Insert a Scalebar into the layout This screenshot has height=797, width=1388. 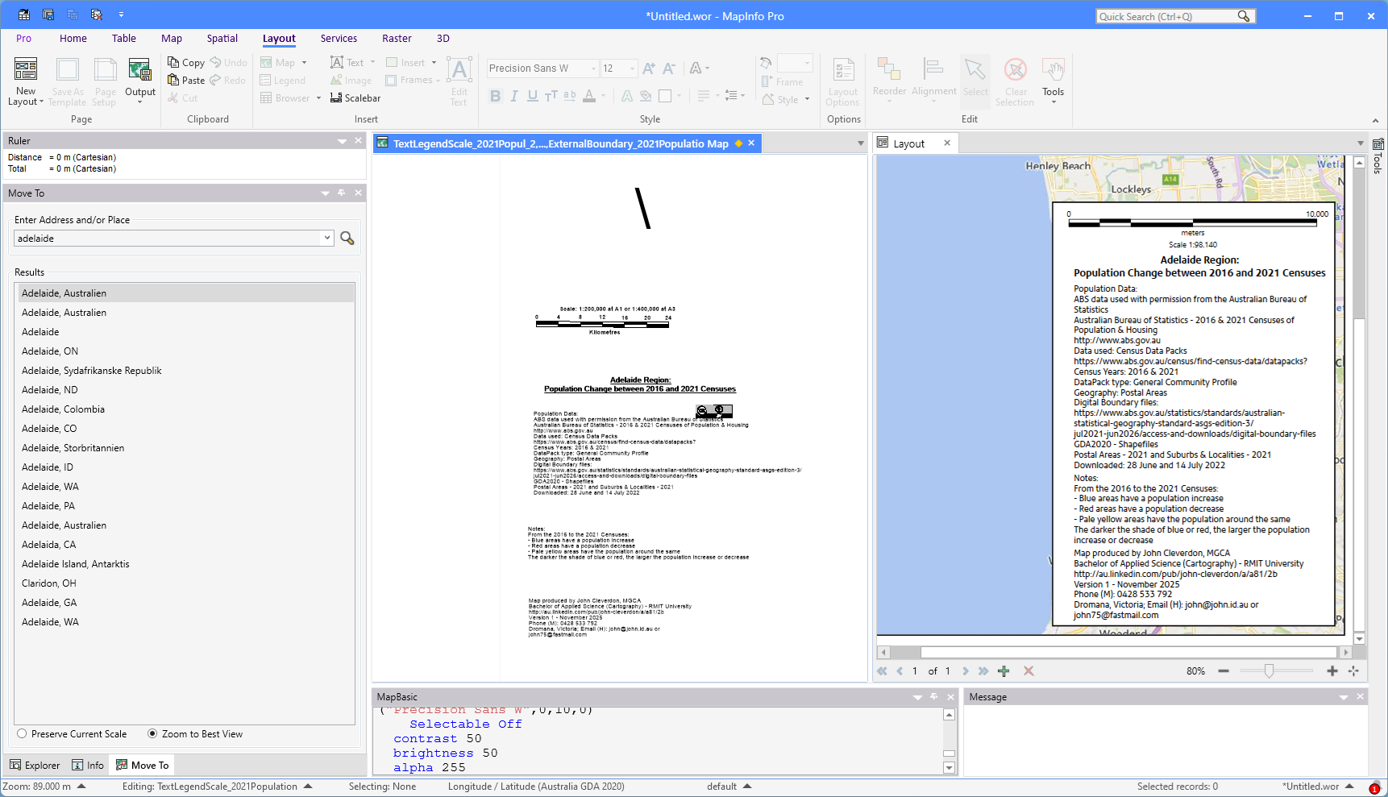pos(355,98)
